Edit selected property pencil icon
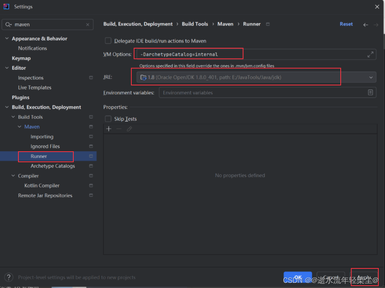The width and height of the screenshot is (385, 288). [129, 129]
